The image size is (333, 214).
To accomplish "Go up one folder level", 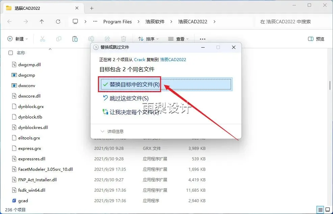I will tap(42, 22).
